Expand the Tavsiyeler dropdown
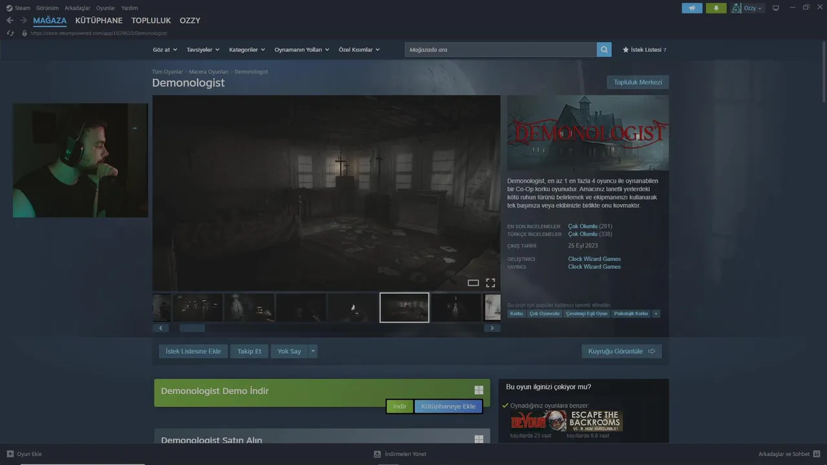Viewport: 827px width, 465px height. coord(203,50)
